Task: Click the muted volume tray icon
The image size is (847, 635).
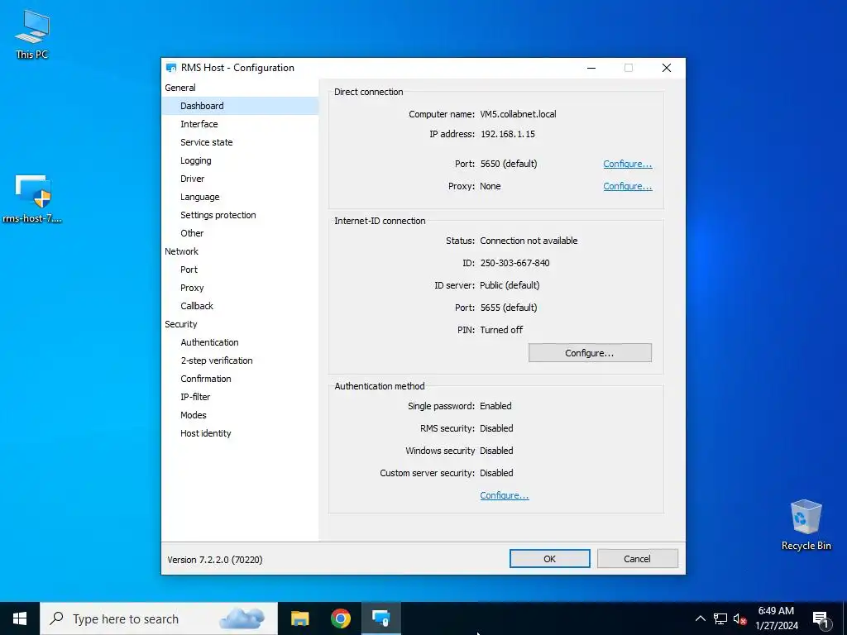Action: pyautogui.click(x=739, y=618)
